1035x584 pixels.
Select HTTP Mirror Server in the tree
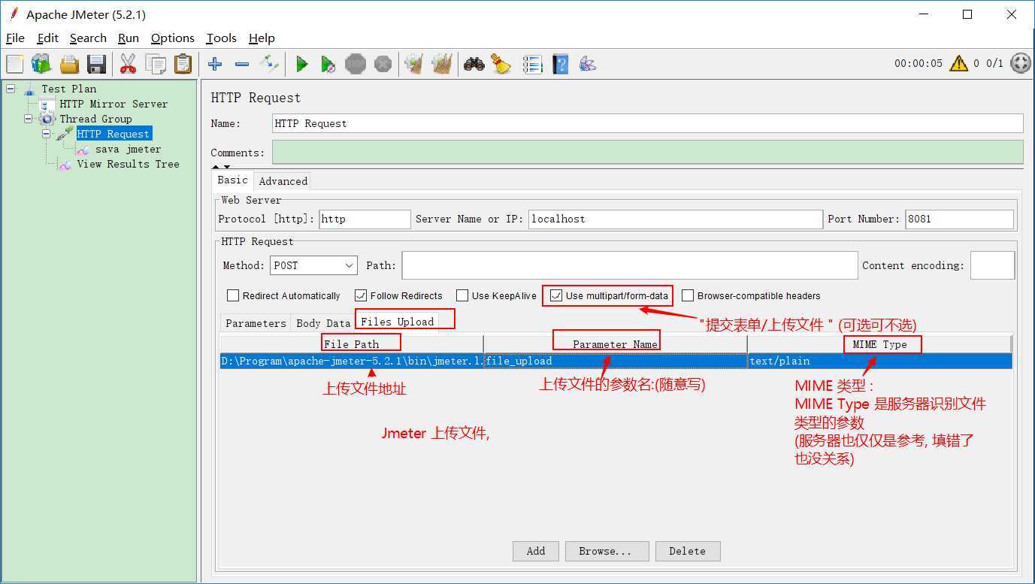[114, 104]
